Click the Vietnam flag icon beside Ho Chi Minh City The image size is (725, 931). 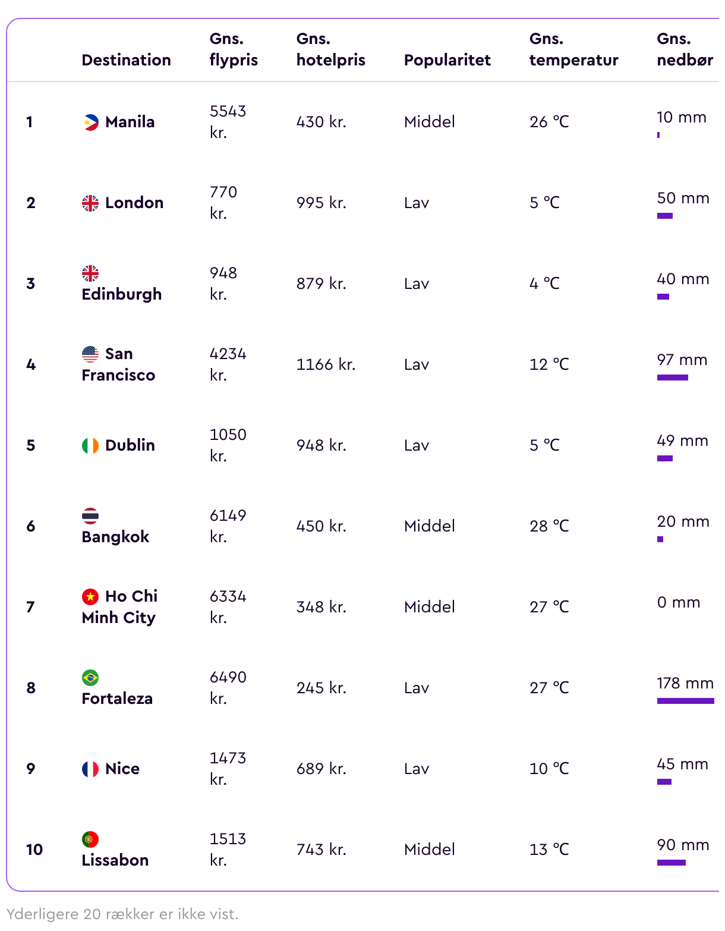click(x=90, y=597)
